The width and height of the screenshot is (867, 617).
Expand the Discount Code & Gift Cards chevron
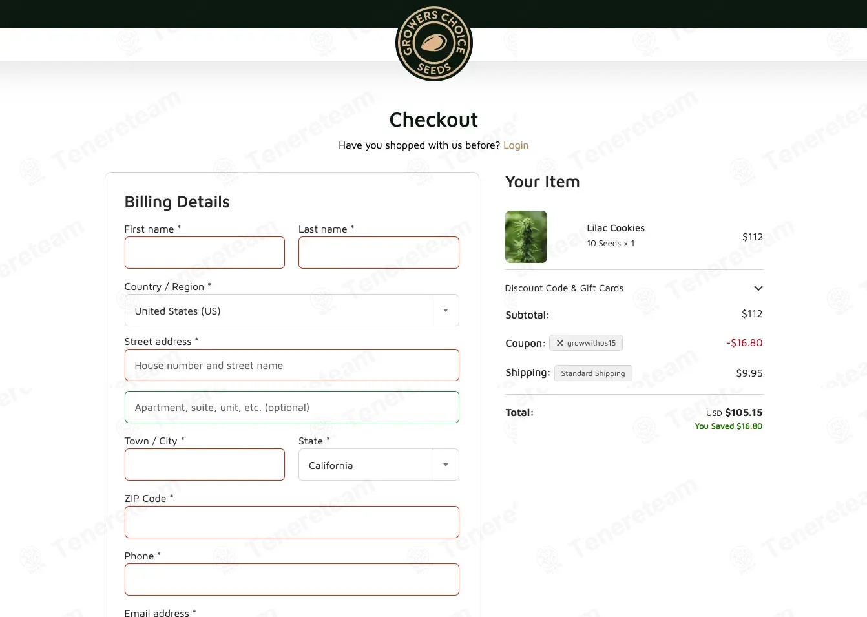point(758,288)
